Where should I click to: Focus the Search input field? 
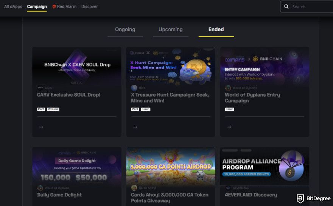tap(307, 6)
